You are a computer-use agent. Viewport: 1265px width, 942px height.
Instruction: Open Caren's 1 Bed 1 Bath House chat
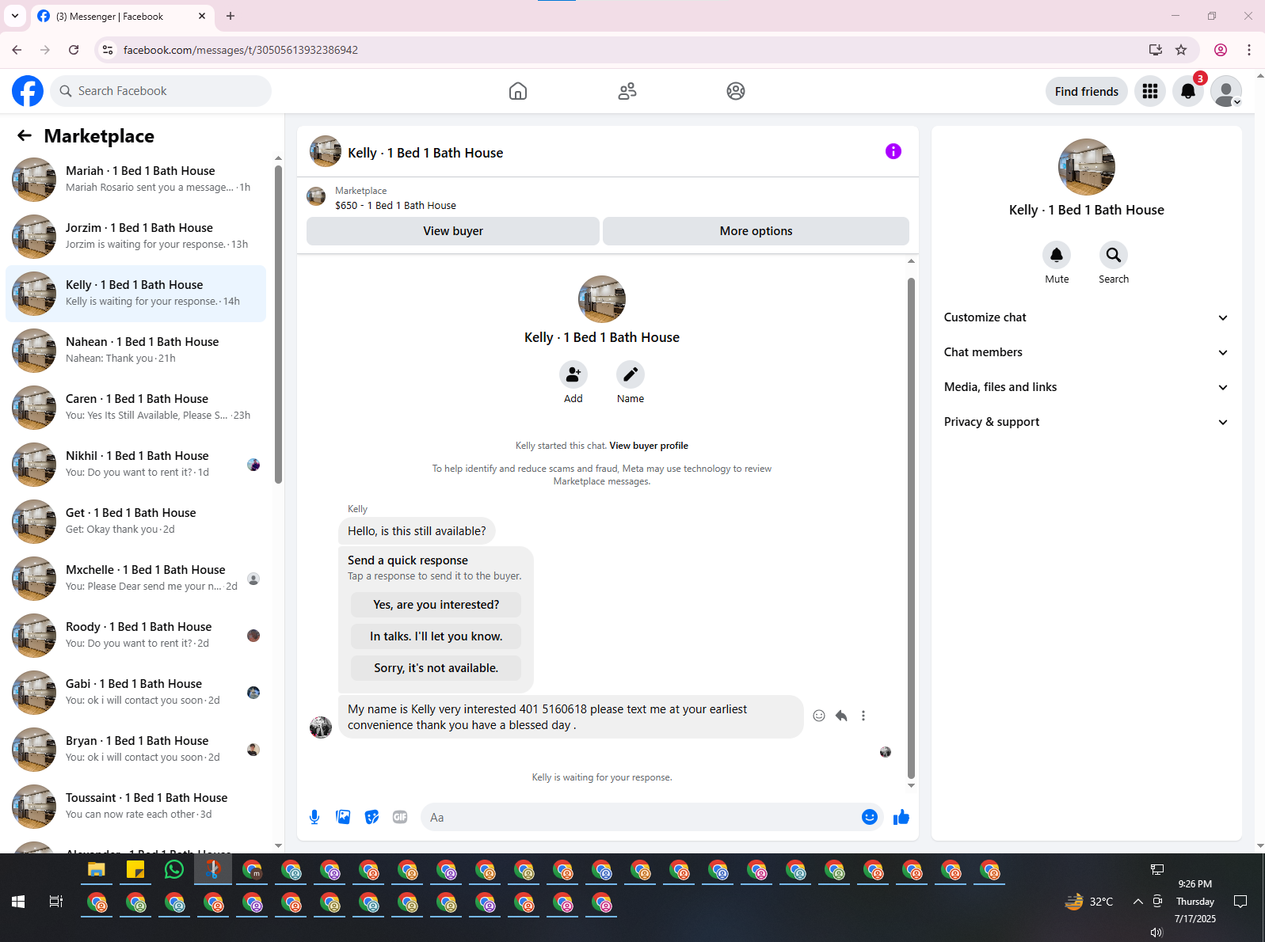point(136,408)
